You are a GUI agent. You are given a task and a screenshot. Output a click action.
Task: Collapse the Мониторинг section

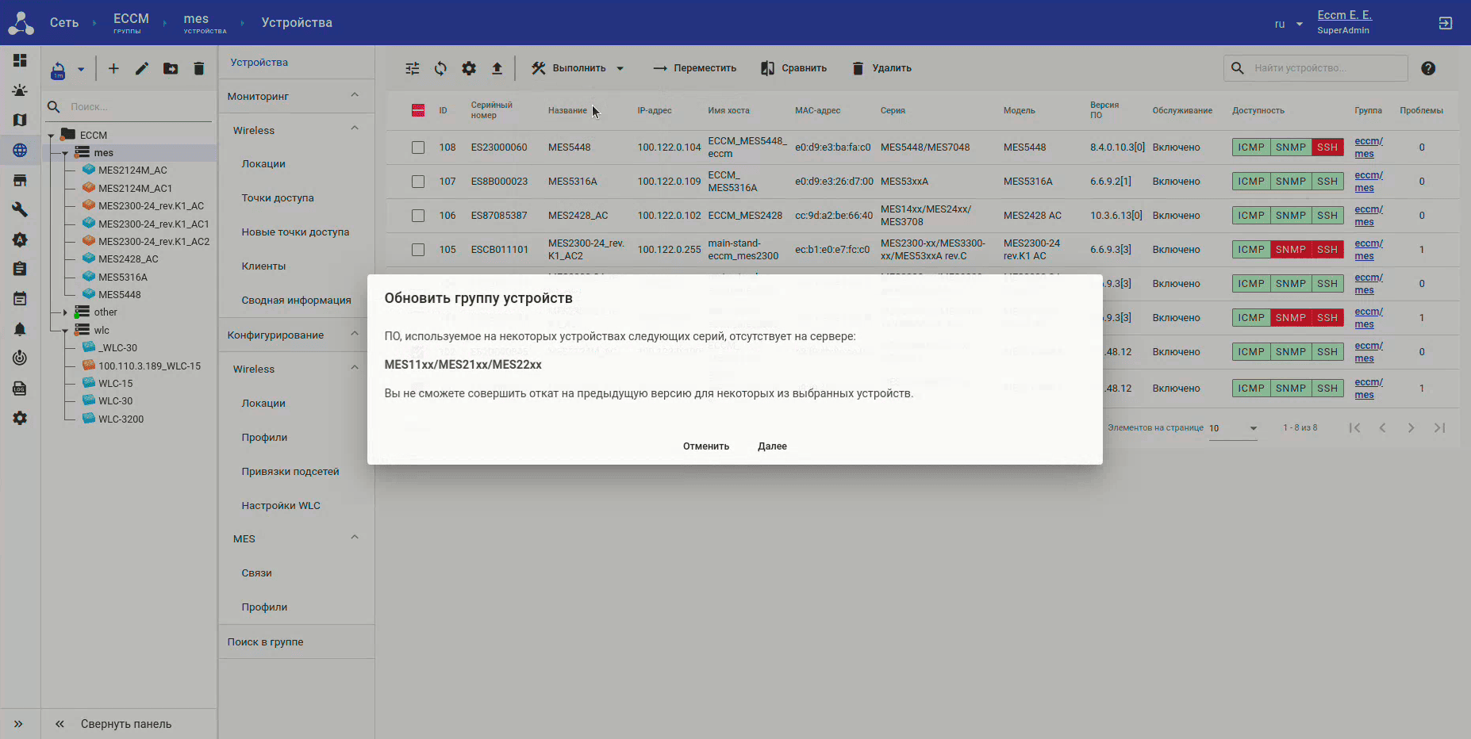(x=355, y=96)
